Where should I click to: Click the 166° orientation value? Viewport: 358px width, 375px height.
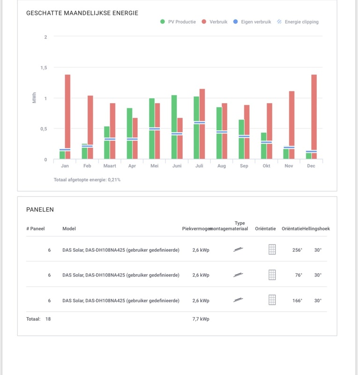(x=297, y=300)
